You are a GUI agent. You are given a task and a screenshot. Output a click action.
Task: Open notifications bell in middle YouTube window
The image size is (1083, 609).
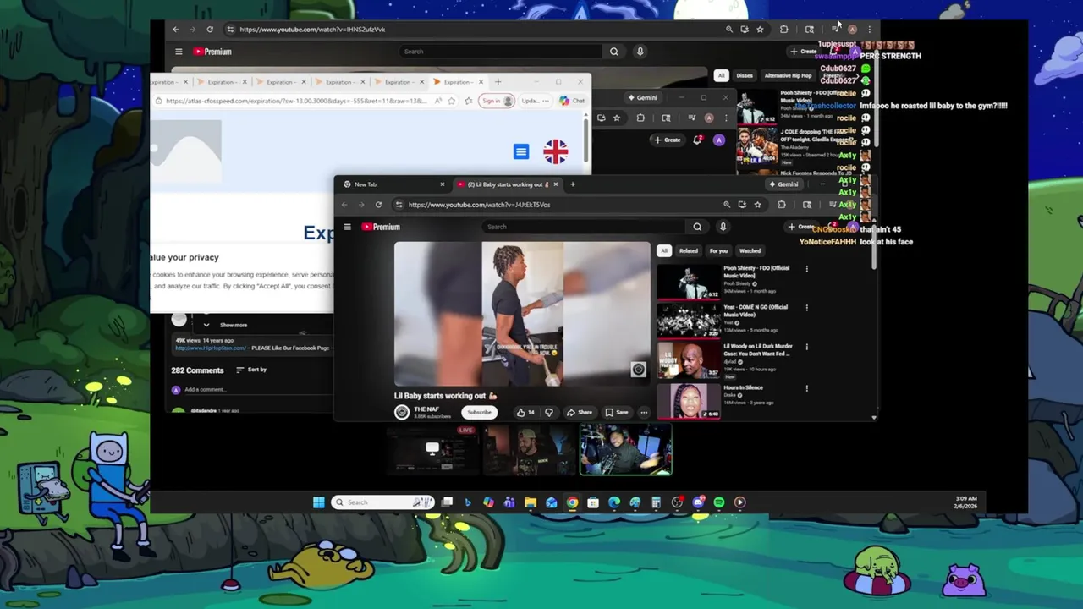tap(697, 140)
